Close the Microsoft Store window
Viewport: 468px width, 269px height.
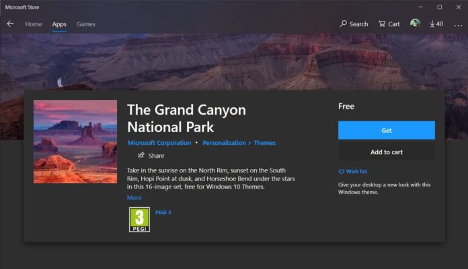pyautogui.click(x=457, y=7)
